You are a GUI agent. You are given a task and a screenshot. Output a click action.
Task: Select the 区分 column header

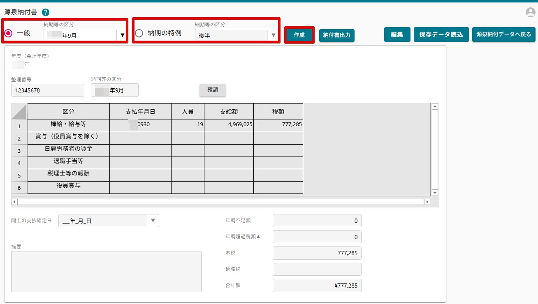pyautogui.click(x=69, y=111)
